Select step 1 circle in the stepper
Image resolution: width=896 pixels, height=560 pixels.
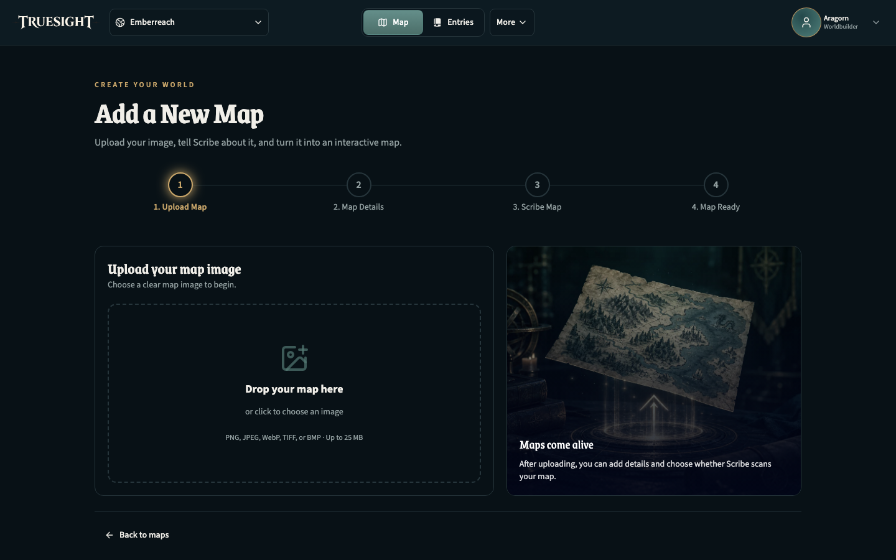[180, 185]
